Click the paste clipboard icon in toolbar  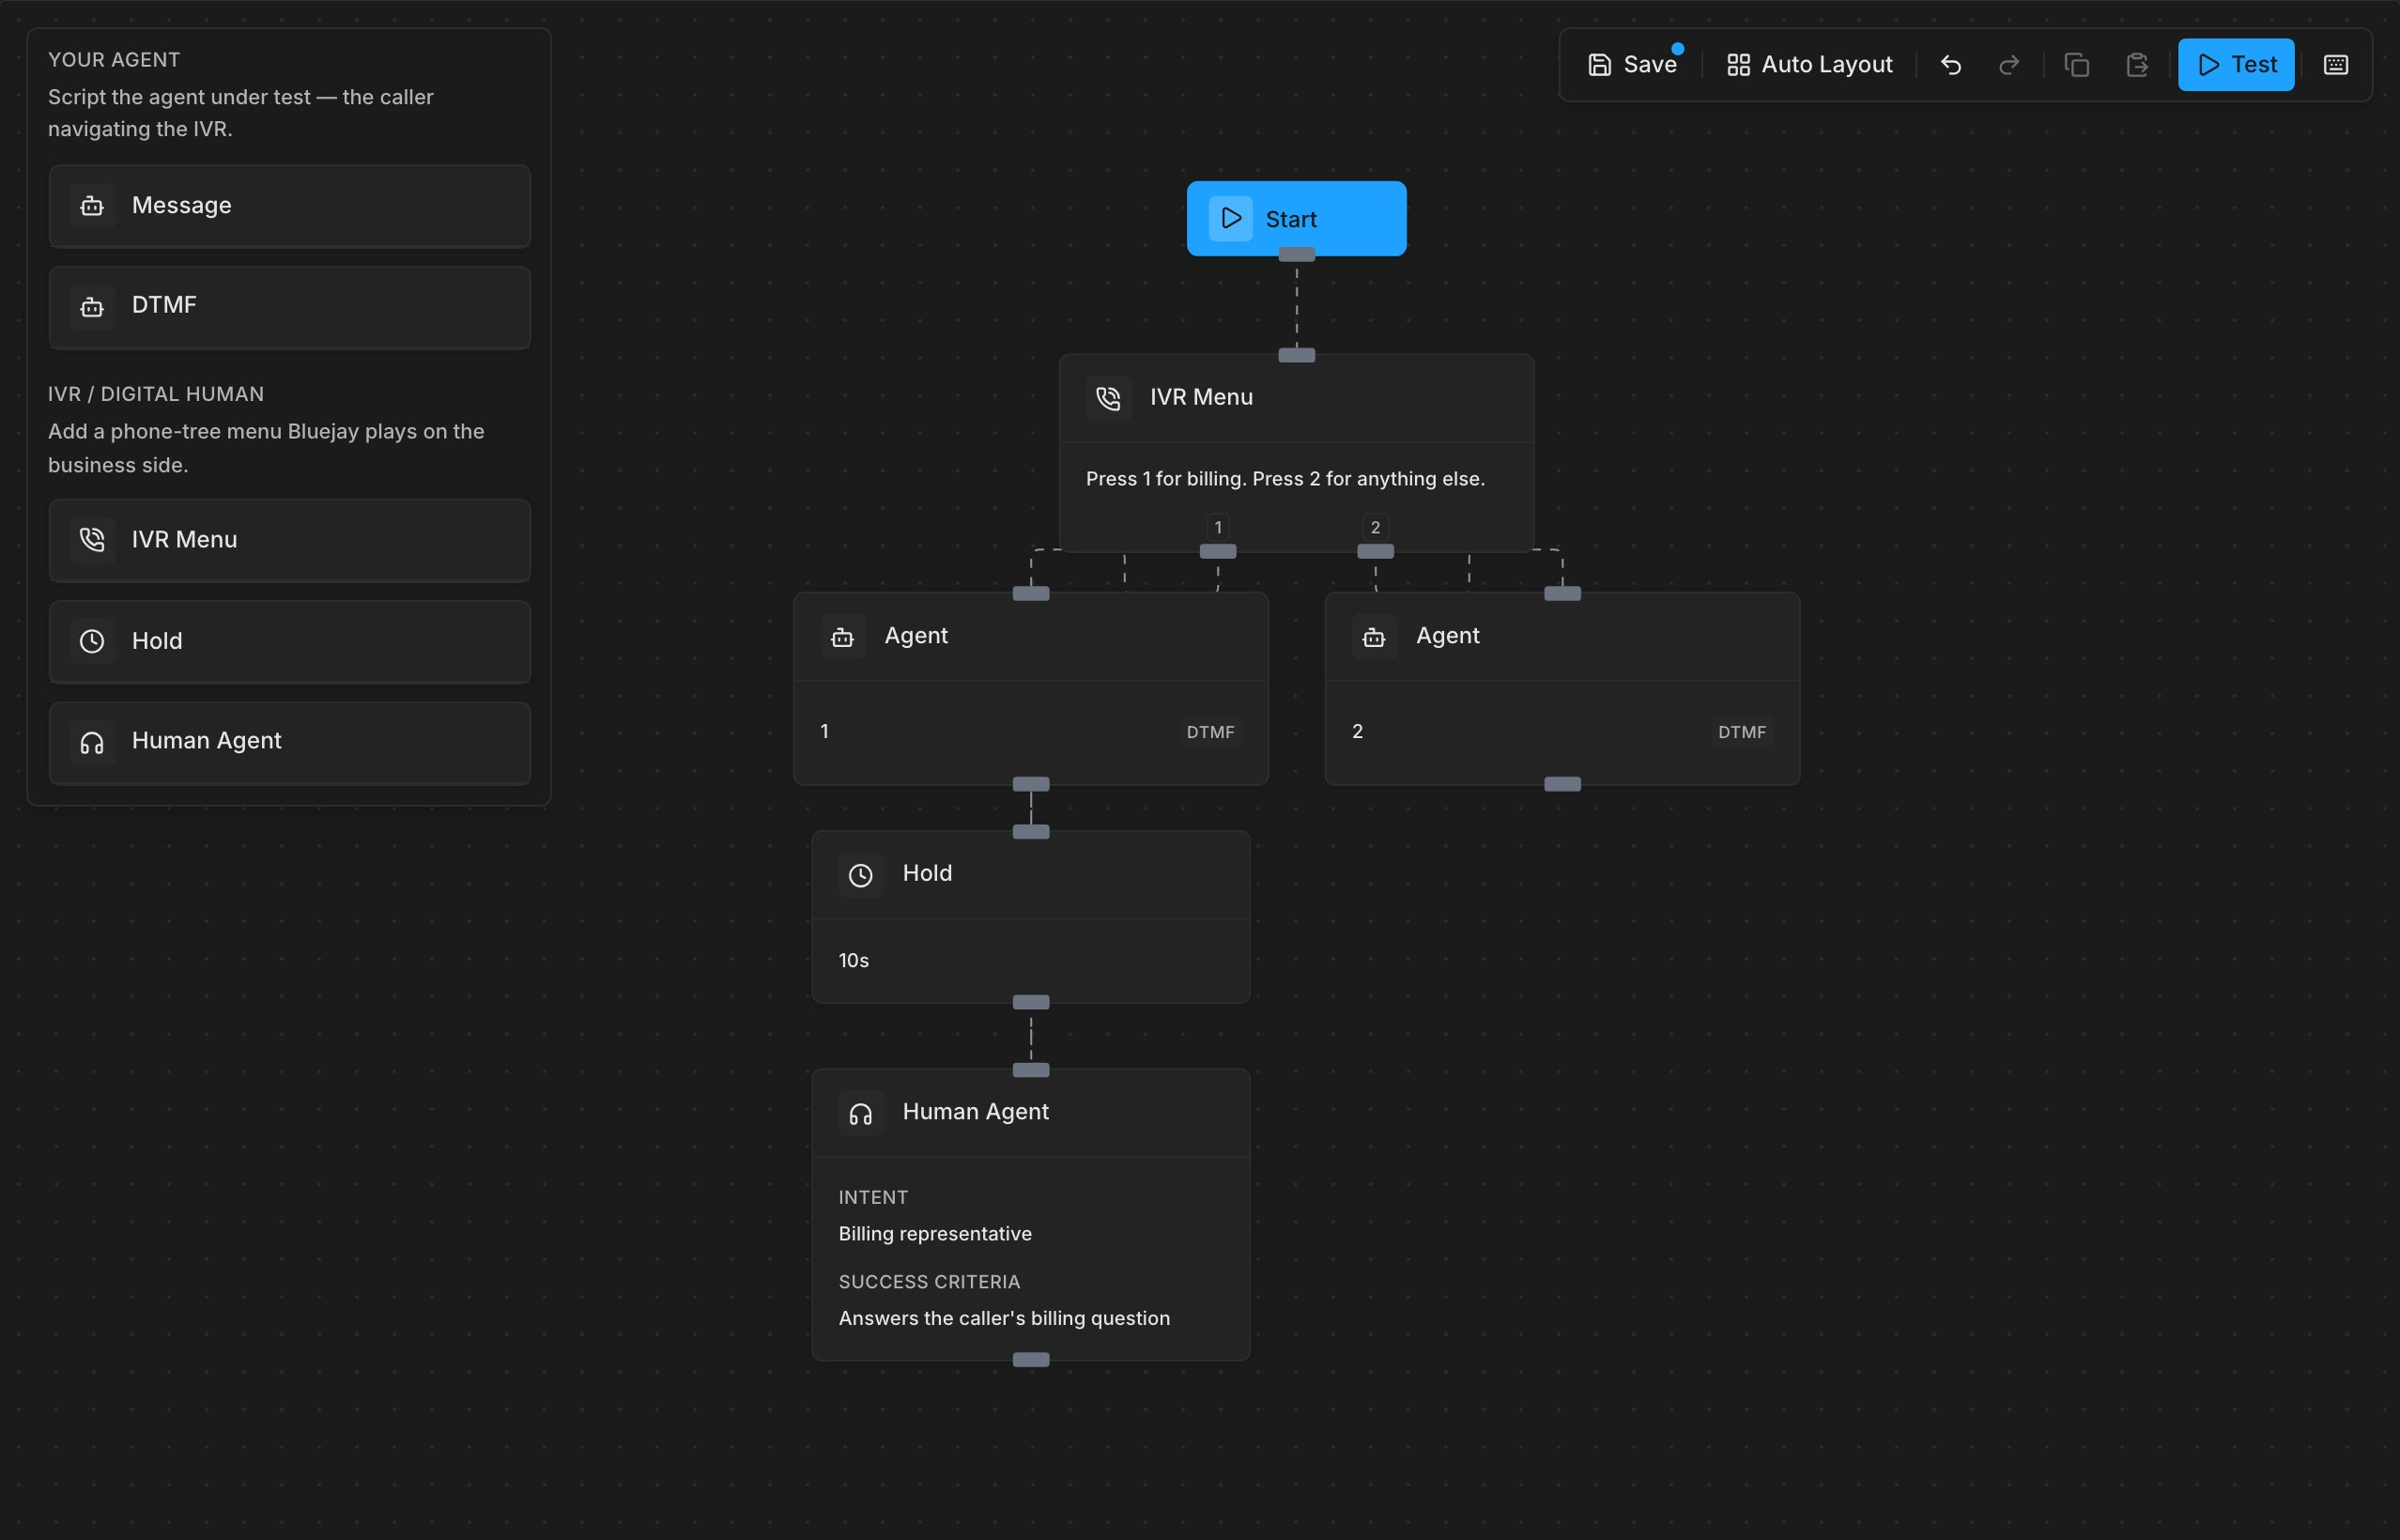tap(2137, 65)
